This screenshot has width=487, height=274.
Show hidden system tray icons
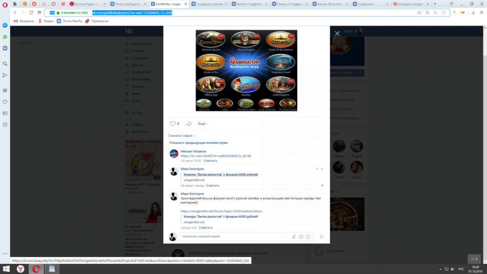click(x=440, y=269)
